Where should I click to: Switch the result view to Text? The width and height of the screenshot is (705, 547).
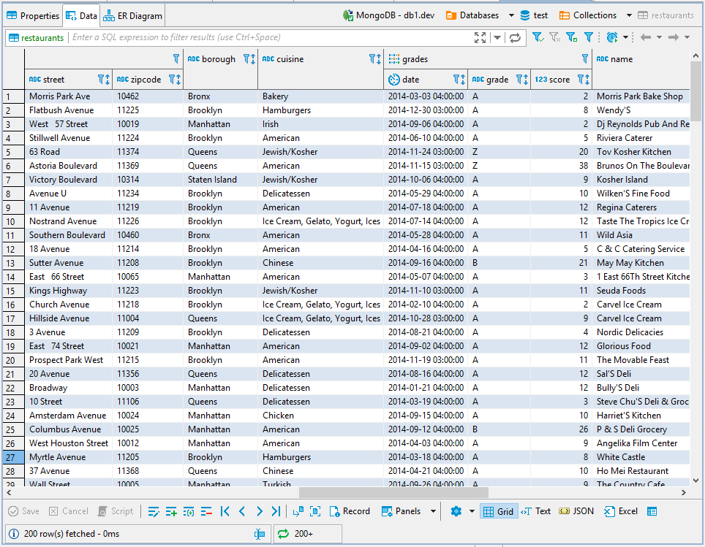click(536, 511)
